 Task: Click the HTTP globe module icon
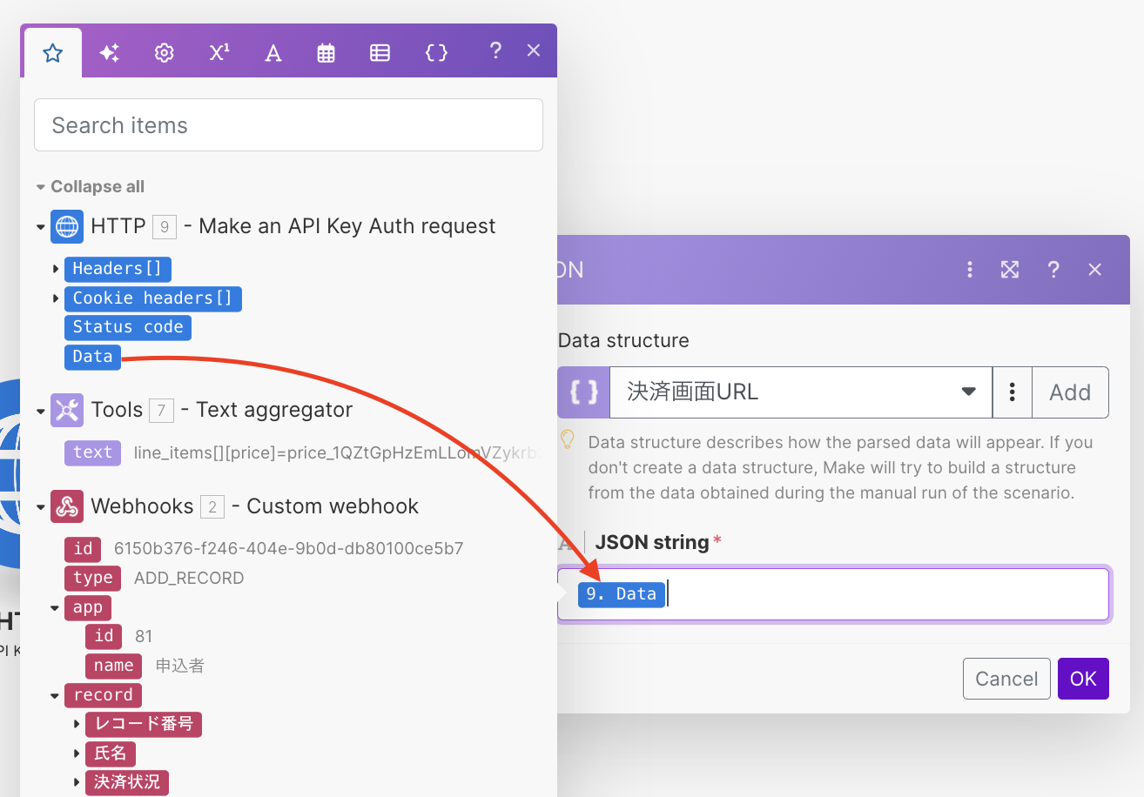tap(67, 226)
